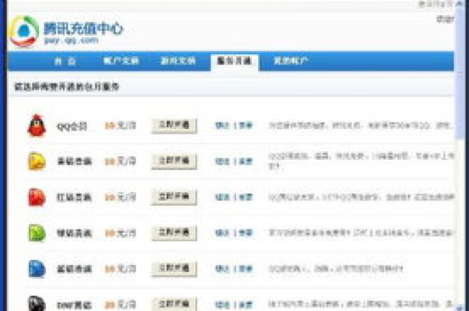
Task: Go to the 首页 home tab
Action: 65,61
